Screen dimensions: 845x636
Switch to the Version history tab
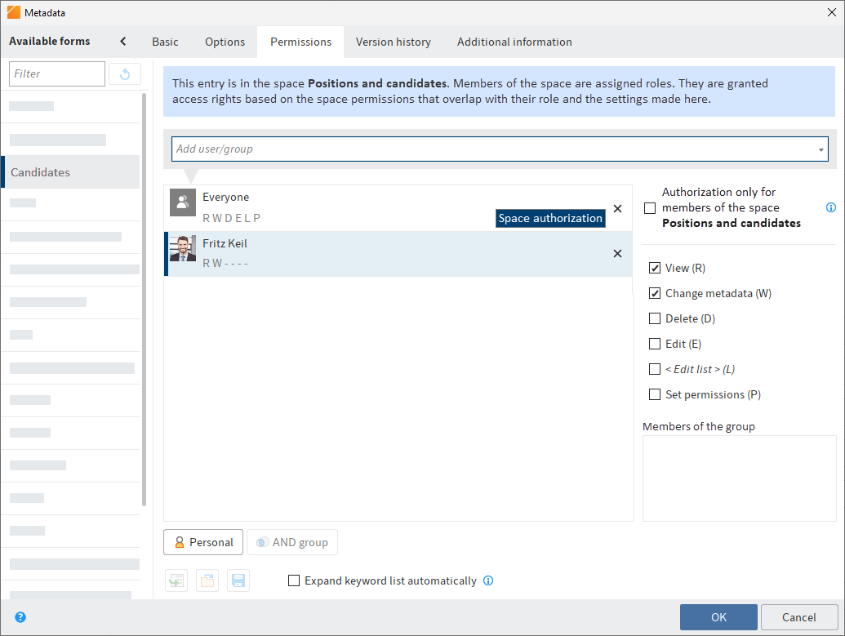(393, 42)
